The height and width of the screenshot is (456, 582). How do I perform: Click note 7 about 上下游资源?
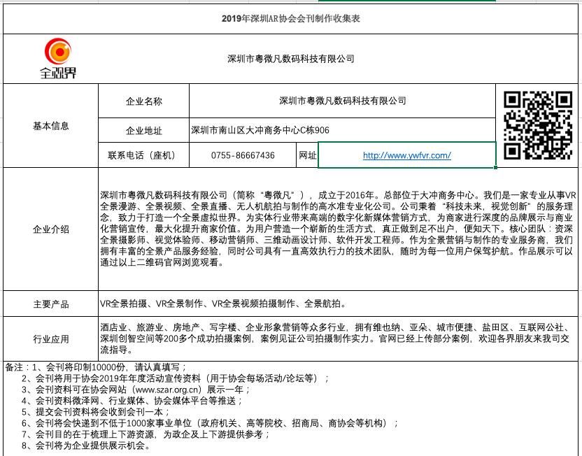[146, 434]
